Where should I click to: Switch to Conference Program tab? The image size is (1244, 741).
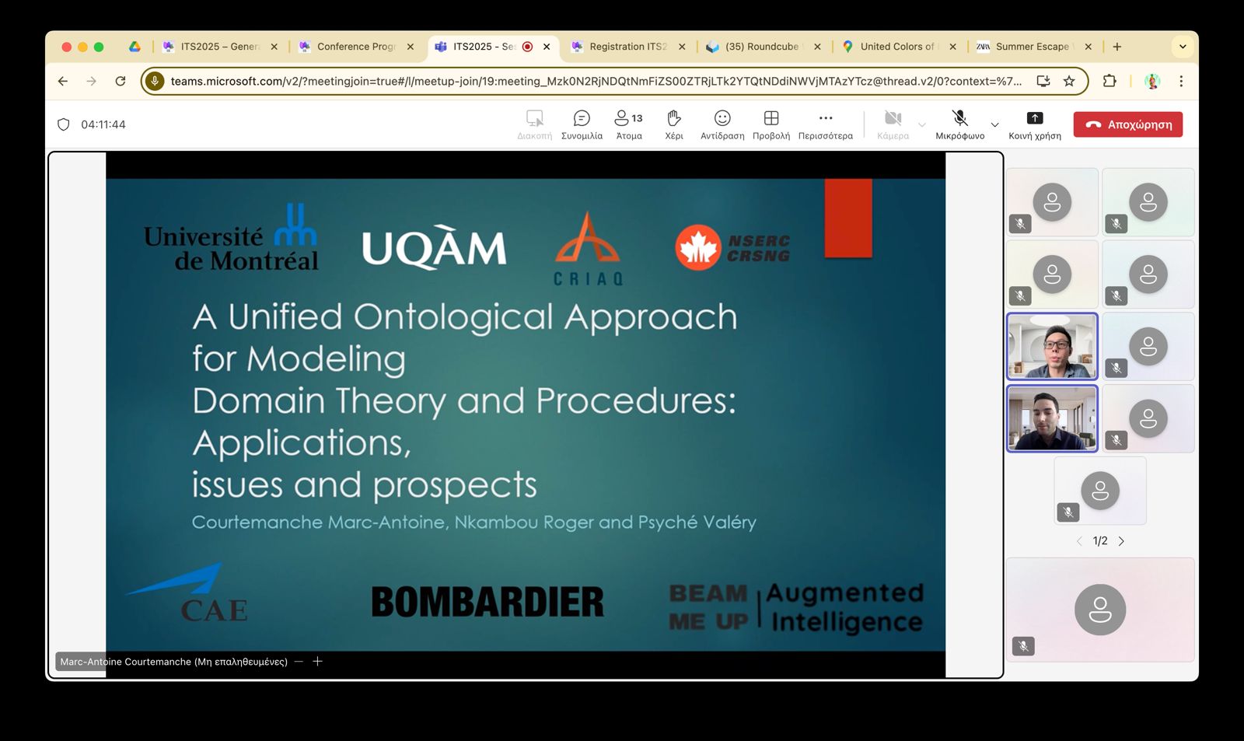[x=356, y=47]
